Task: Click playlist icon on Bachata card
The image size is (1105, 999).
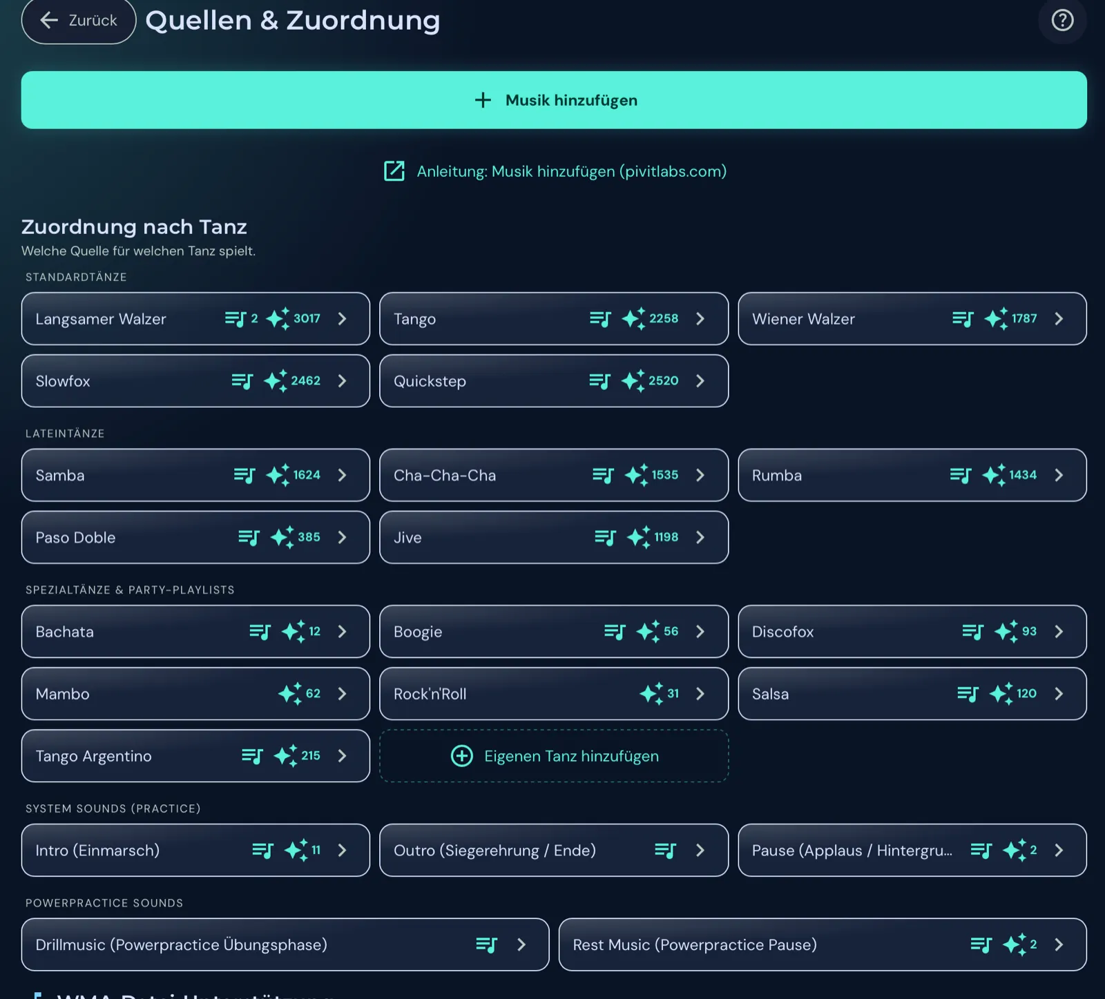Action: [260, 632]
